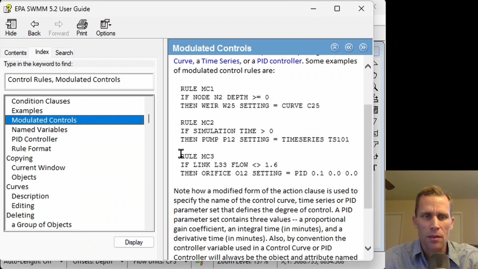Open the PID controller link

[279, 61]
